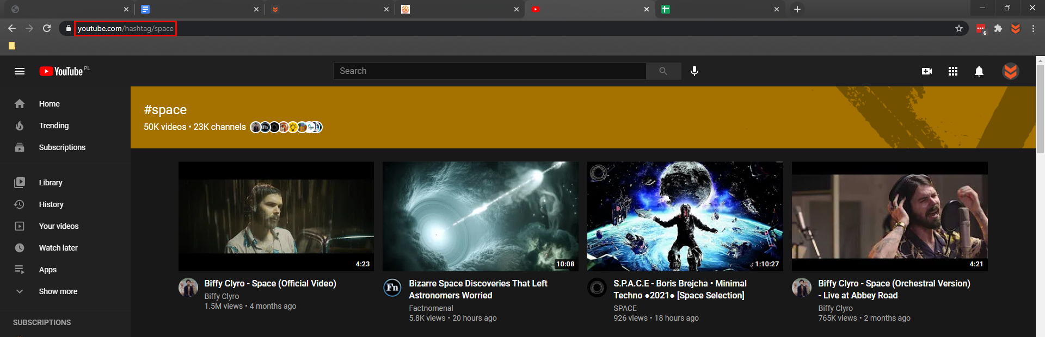The height and width of the screenshot is (337, 1045).
Task: Click the YouTube Search field
Action: 489,71
